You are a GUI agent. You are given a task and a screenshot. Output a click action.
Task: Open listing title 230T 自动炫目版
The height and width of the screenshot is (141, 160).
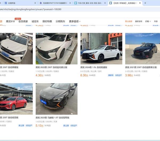click(9, 117)
